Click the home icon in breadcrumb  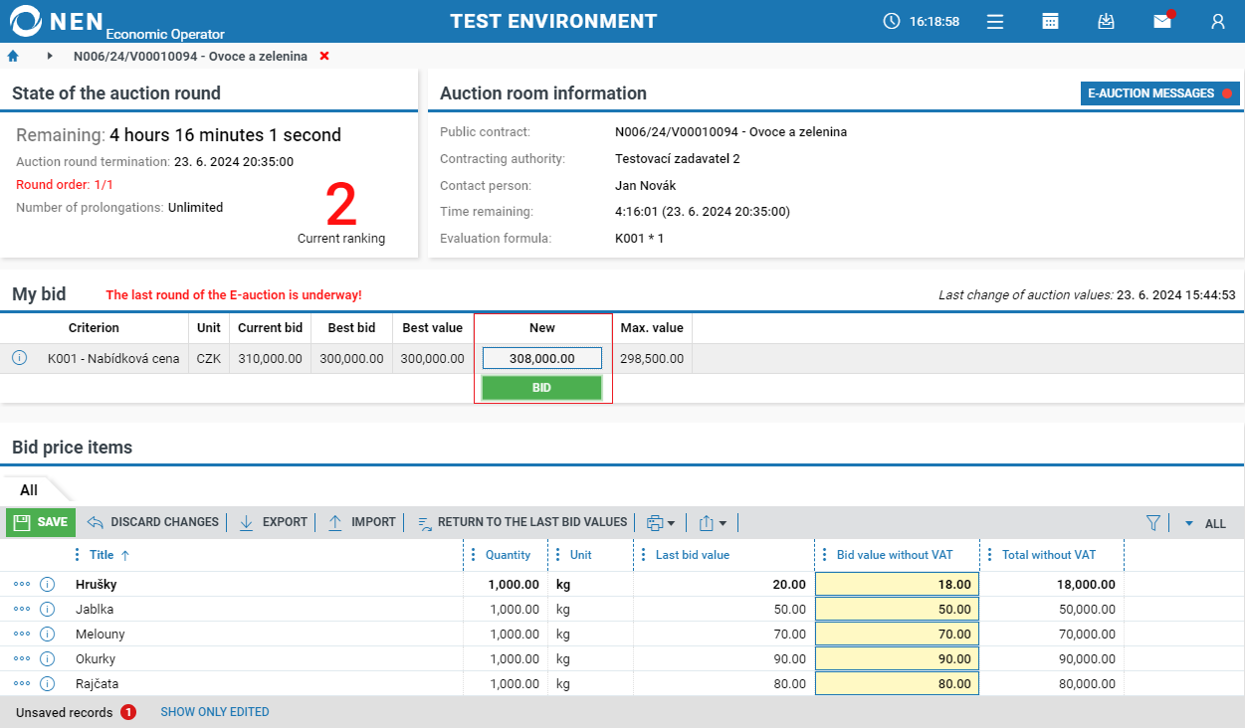pyautogui.click(x=13, y=56)
